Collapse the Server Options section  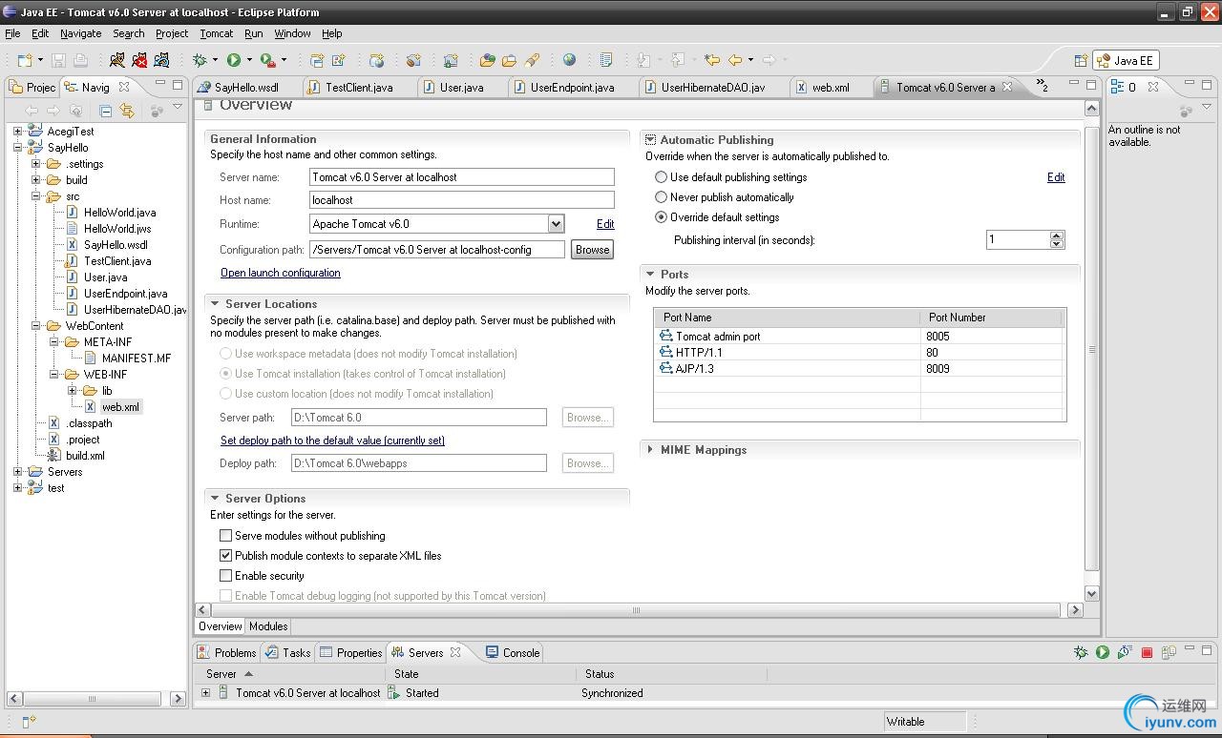pyautogui.click(x=215, y=499)
